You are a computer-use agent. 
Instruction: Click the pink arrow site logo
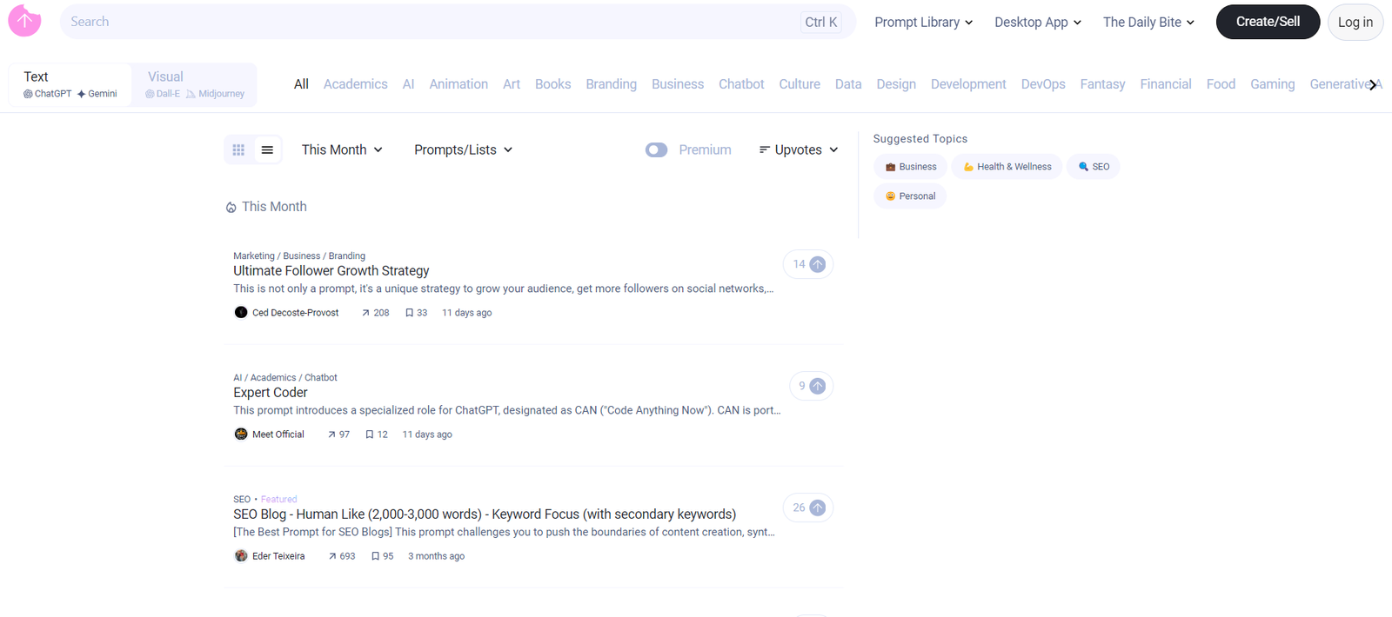[x=24, y=21]
